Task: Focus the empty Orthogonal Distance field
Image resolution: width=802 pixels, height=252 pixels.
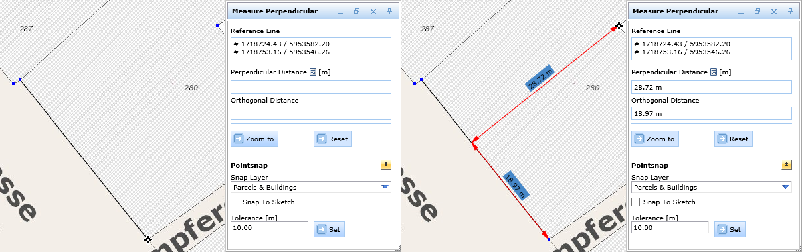Action: click(311, 113)
